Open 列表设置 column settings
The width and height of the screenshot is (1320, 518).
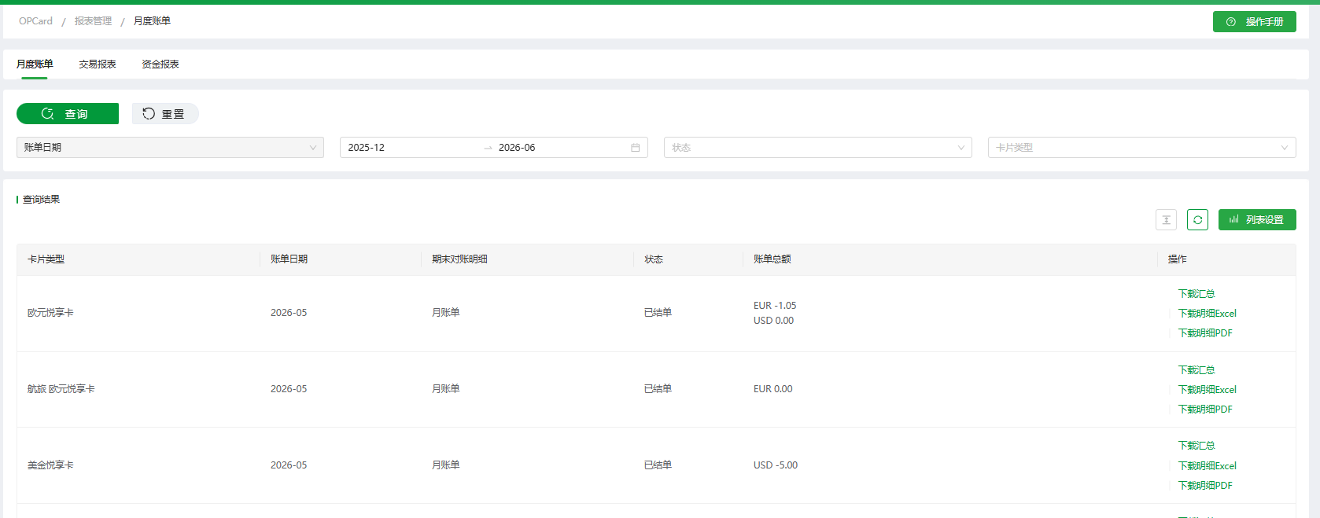[x=1257, y=220]
